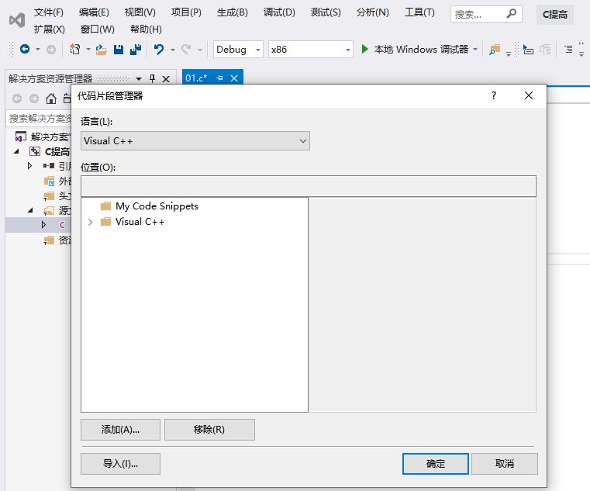
Task: Open the 文件(F) menu
Action: [x=49, y=12]
